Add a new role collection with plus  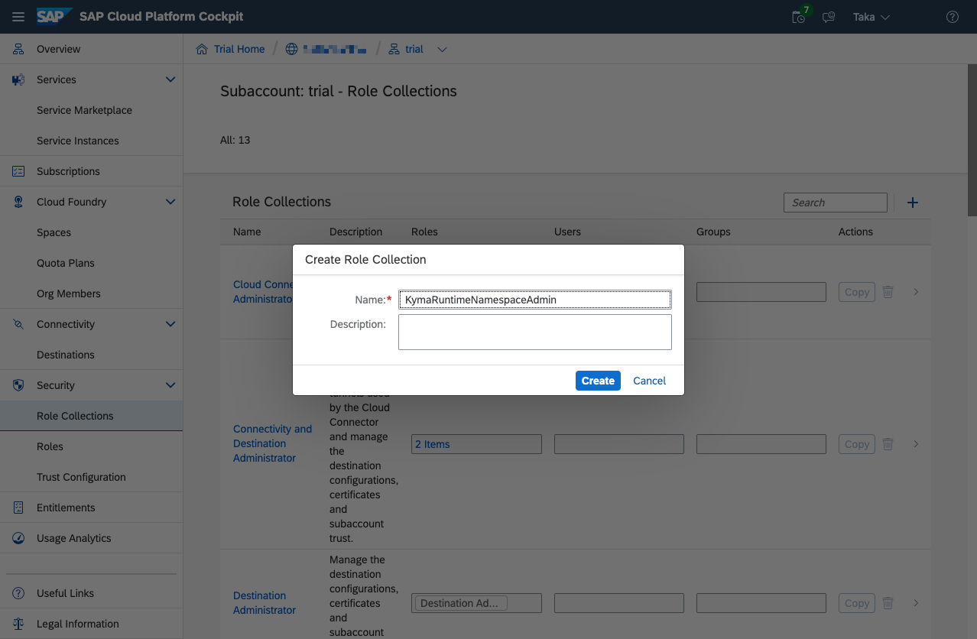912,203
